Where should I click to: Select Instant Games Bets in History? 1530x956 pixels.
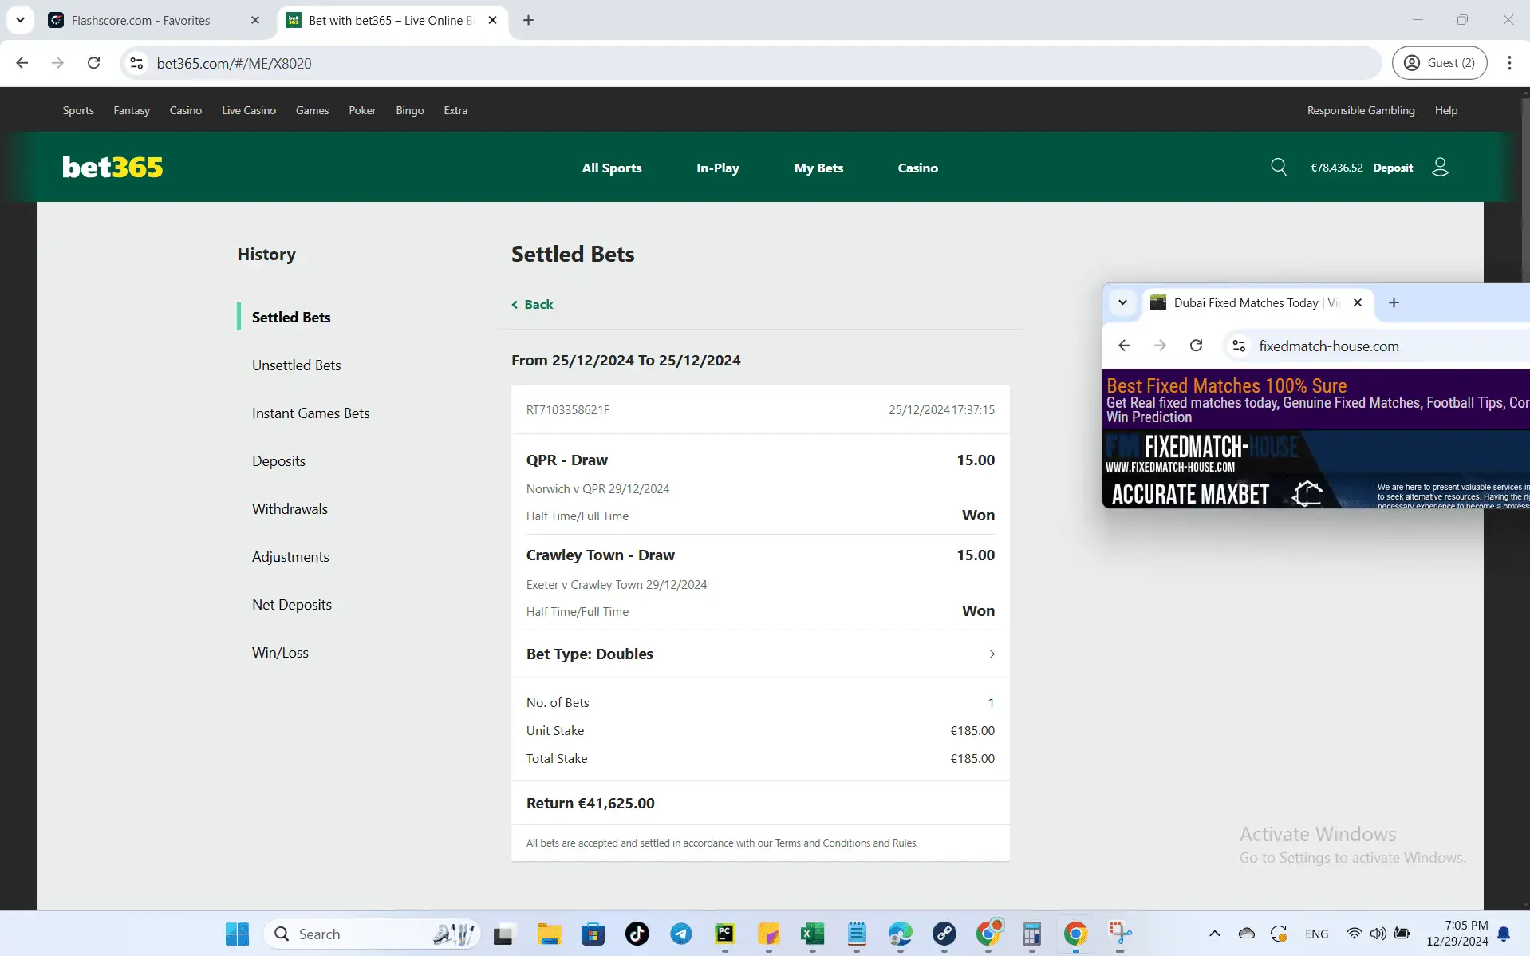pos(311,413)
